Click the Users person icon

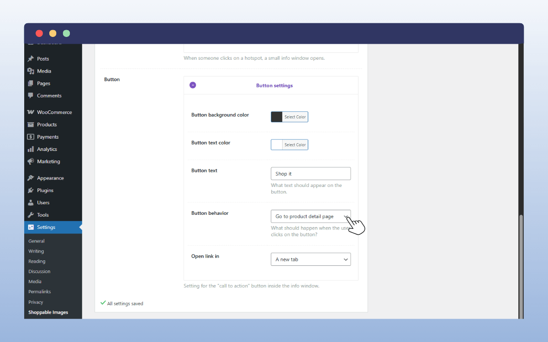point(31,203)
